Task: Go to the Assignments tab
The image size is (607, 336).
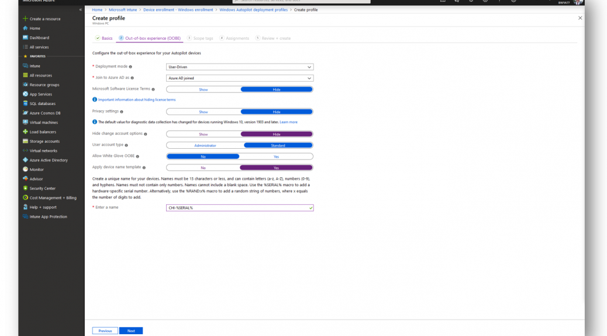Action: 234,38
